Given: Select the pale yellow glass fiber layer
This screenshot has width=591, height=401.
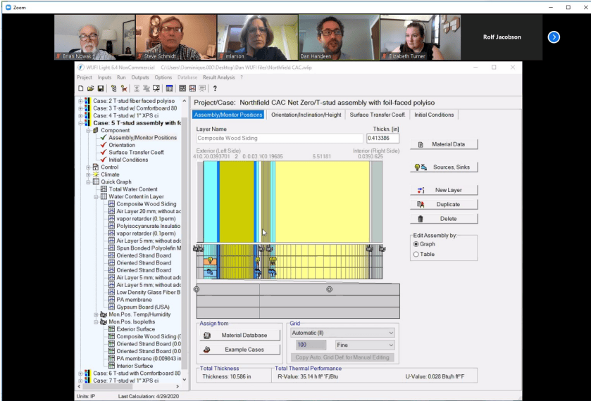Looking at the screenshot, I should click(x=322, y=201).
